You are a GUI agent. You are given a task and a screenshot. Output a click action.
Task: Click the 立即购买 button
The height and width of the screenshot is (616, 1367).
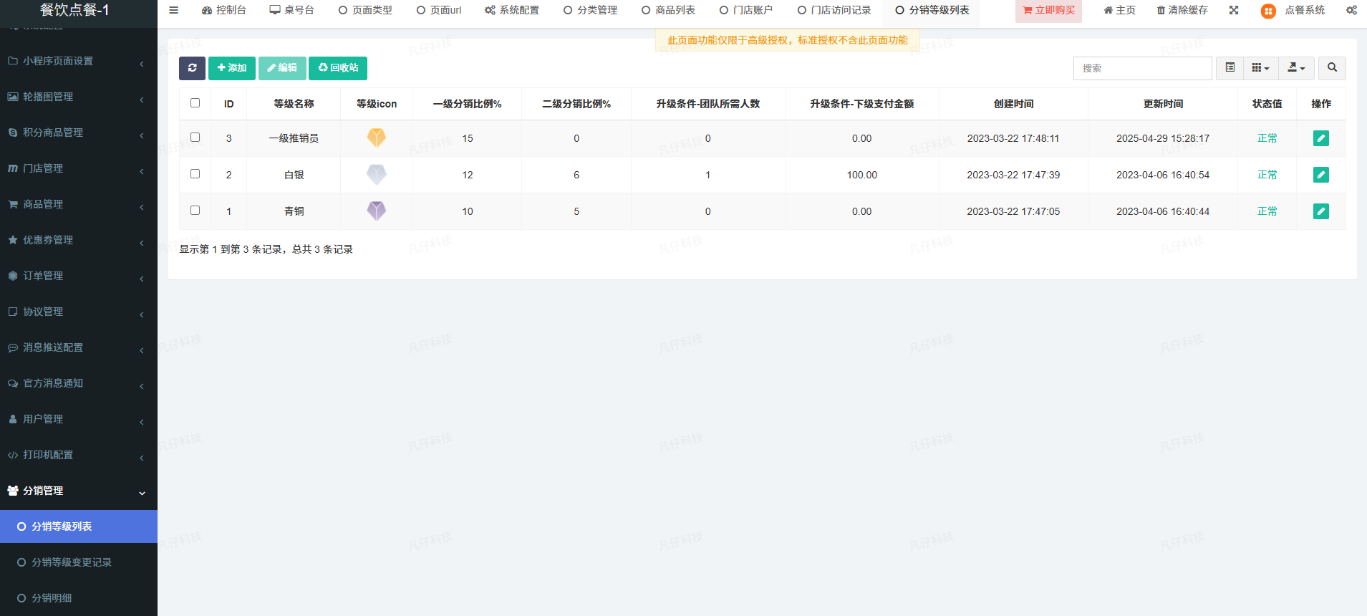1048,10
